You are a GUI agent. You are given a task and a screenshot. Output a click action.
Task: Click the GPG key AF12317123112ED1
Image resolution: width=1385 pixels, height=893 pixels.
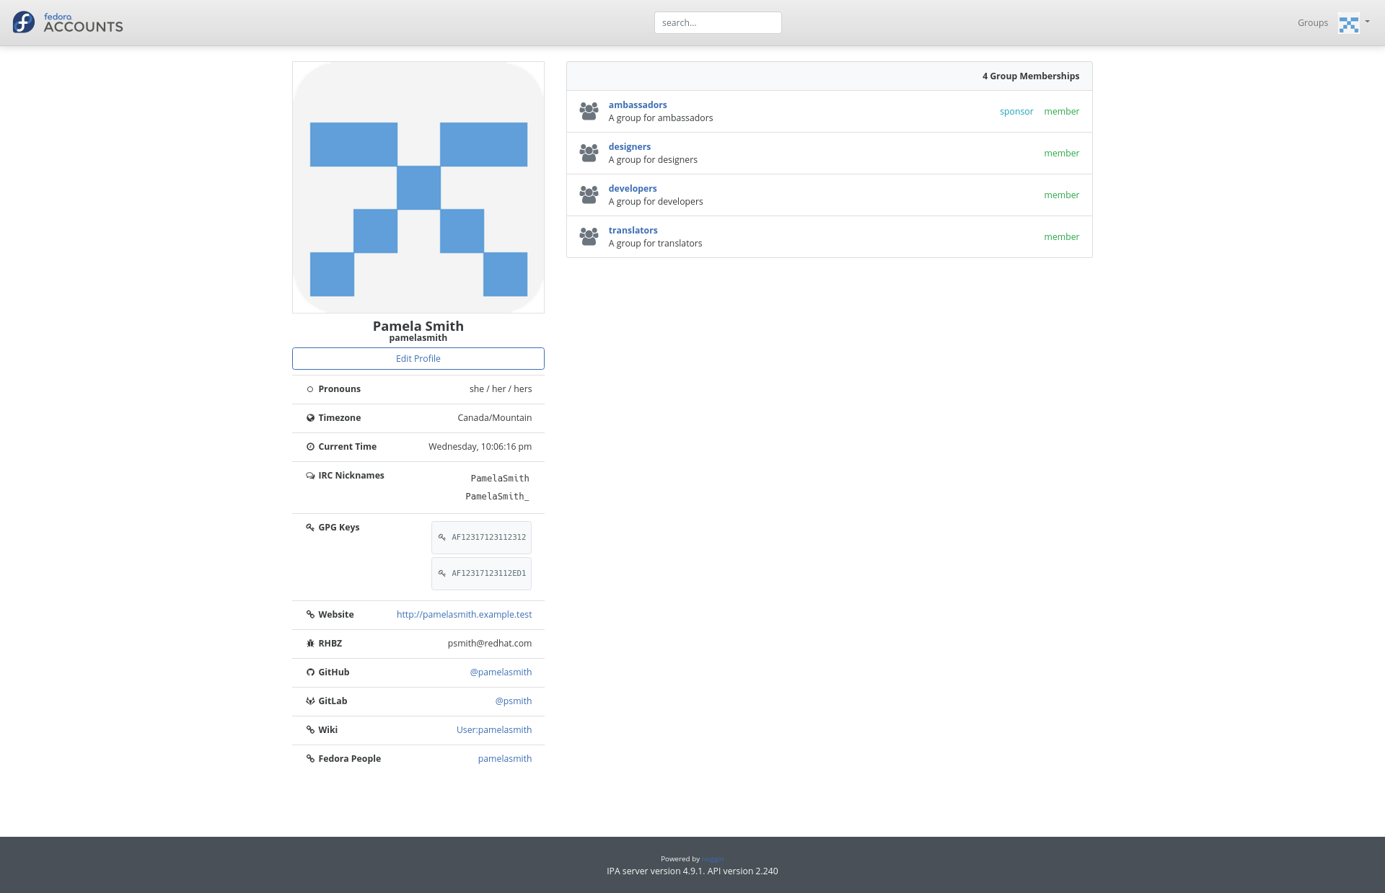tap(481, 574)
